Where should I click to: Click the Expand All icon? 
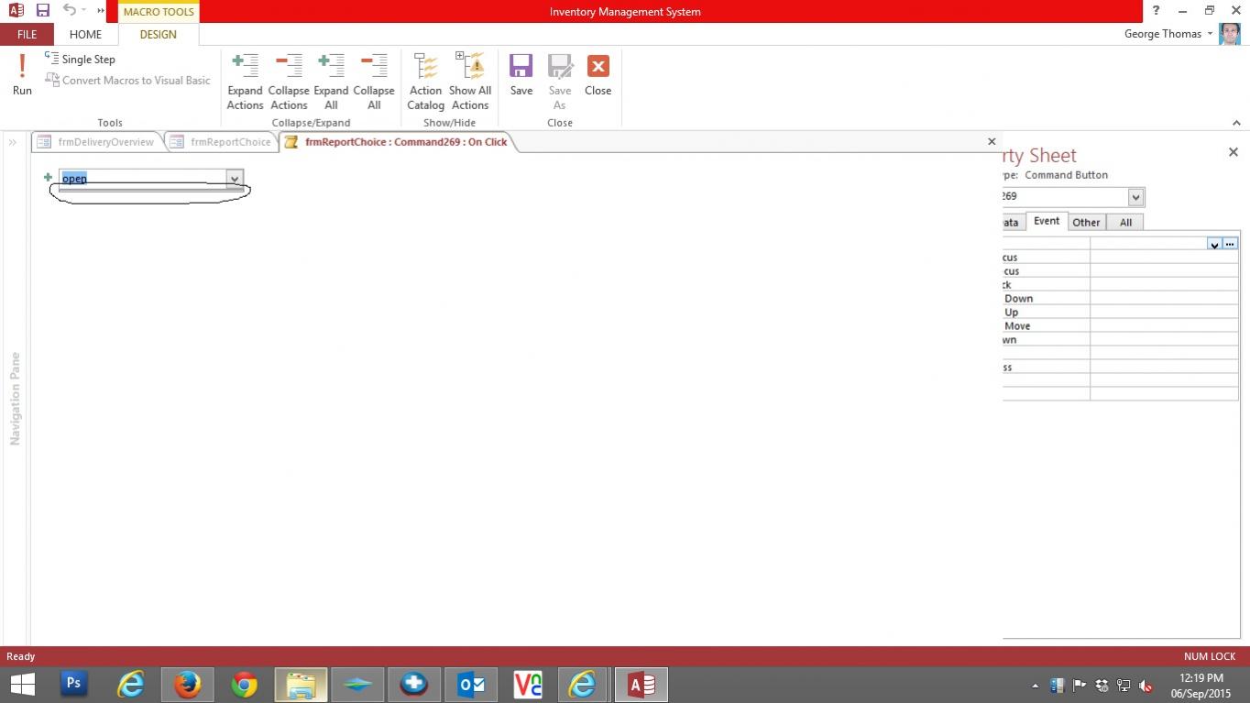click(x=331, y=81)
